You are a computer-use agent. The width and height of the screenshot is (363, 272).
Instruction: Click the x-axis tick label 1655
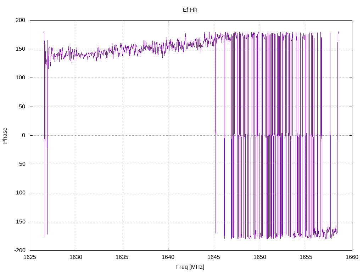click(306, 257)
